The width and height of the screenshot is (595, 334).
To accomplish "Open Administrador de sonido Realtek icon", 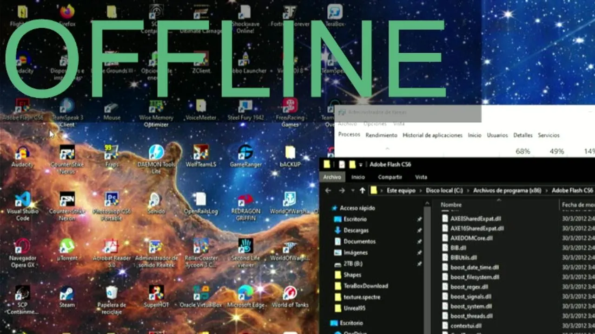I will (x=156, y=253).
